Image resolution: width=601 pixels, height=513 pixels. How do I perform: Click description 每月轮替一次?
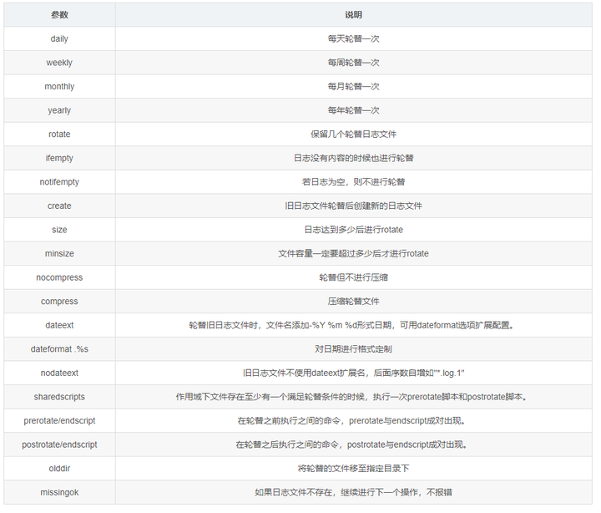(x=353, y=86)
